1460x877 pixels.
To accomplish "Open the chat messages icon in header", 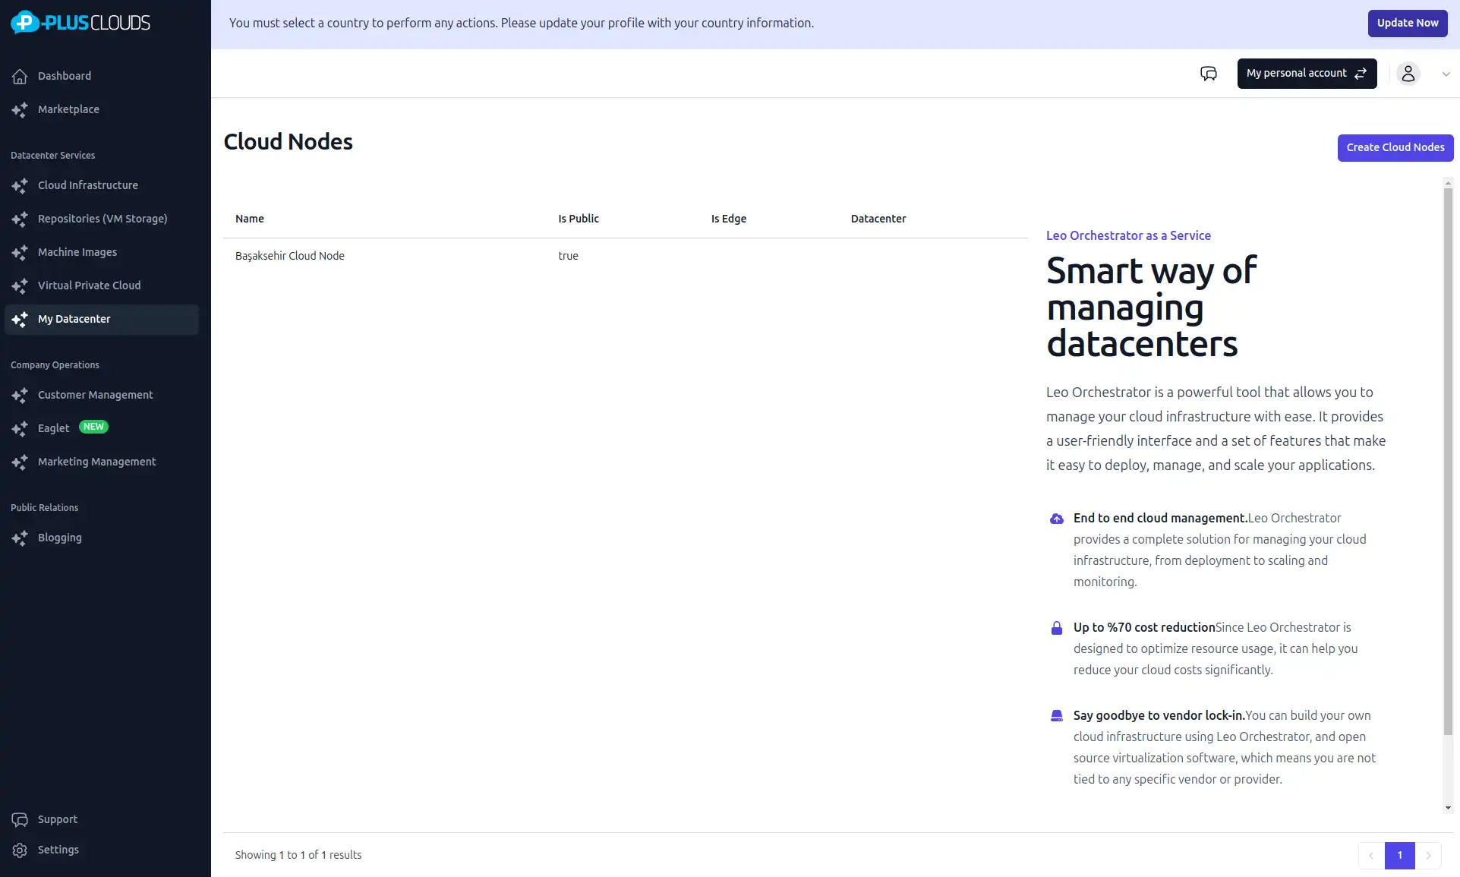I will point(1208,74).
